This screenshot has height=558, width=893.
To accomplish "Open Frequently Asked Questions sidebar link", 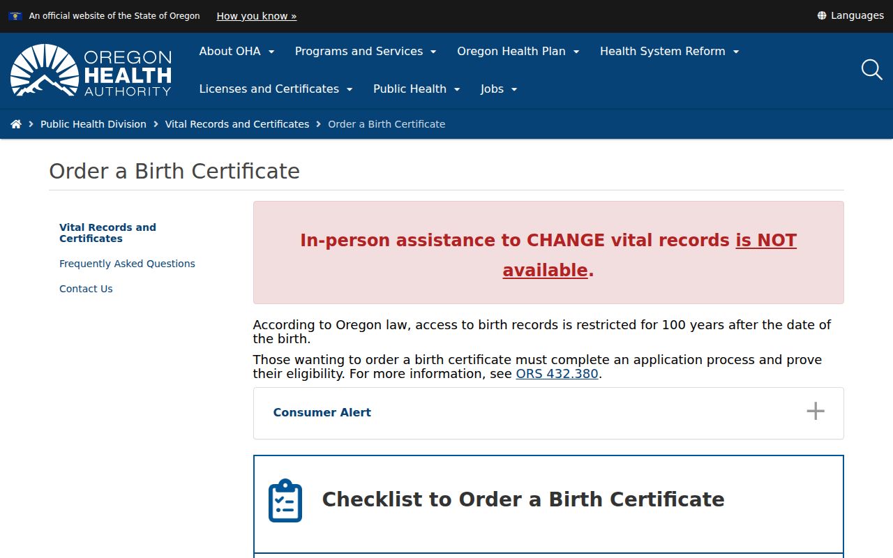I will coord(127,264).
